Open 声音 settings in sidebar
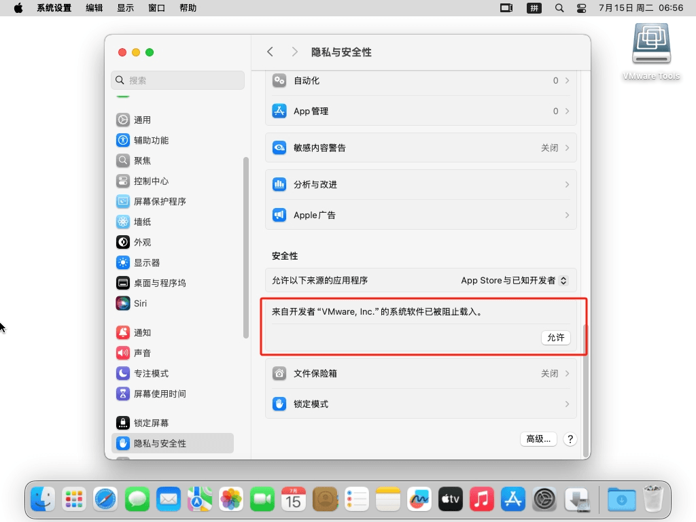This screenshot has width=696, height=522. pyautogui.click(x=172, y=353)
